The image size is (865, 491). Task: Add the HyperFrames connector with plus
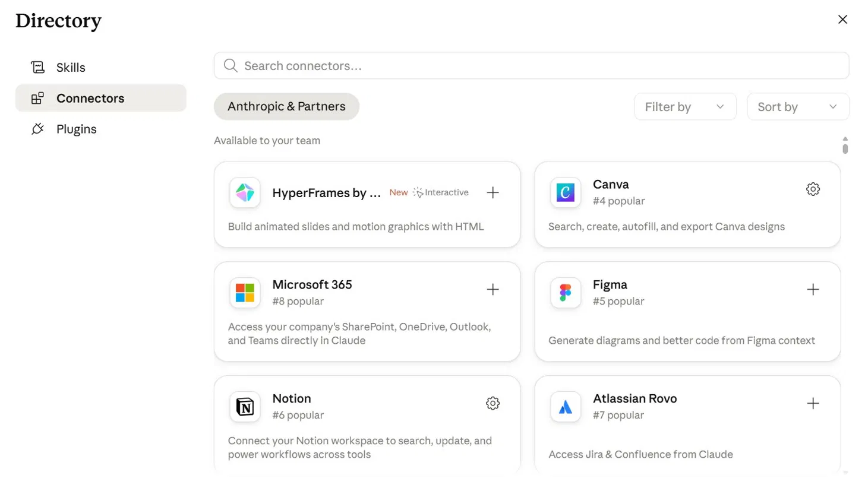click(x=493, y=192)
